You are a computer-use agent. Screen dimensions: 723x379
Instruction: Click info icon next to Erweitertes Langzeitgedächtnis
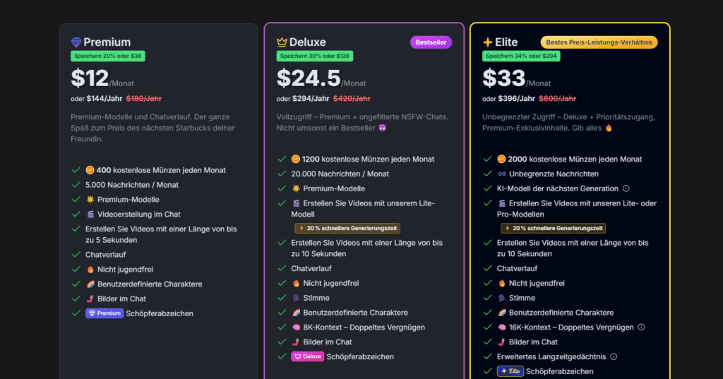[614, 357]
